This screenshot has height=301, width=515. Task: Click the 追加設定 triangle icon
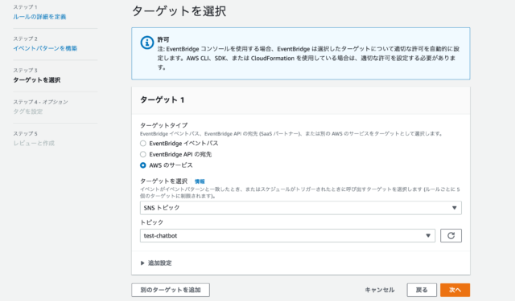coord(142,263)
